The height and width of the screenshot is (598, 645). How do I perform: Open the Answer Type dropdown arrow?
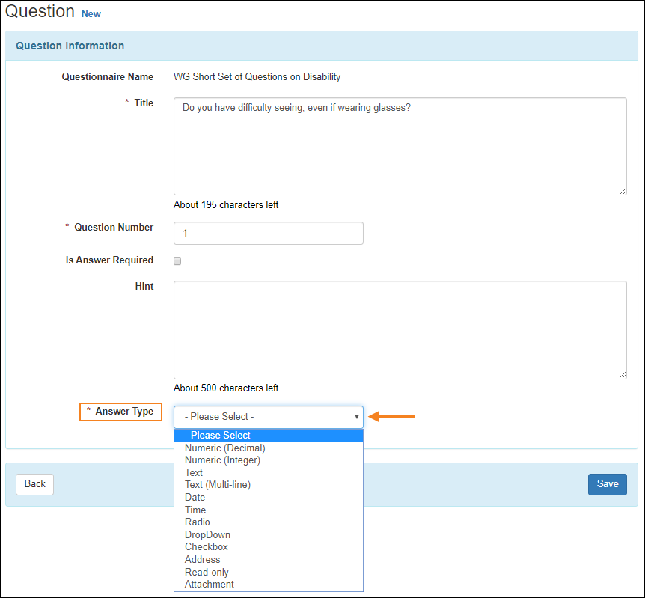coord(356,416)
